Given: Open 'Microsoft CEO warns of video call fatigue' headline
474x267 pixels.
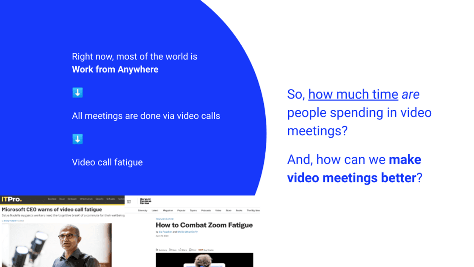Looking at the screenshot, I should [52, 209].
